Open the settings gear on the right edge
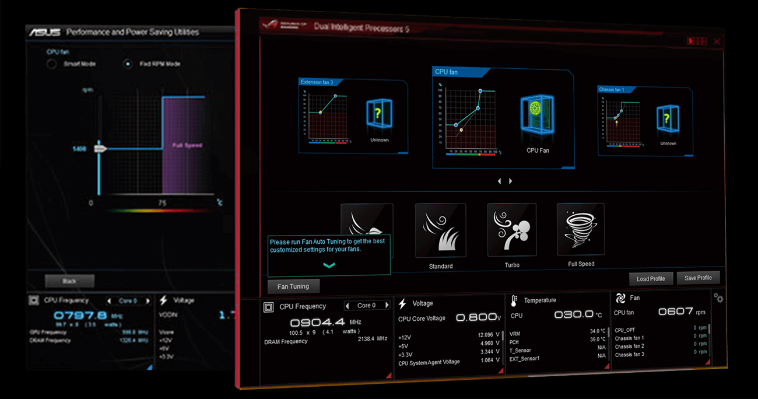 click(718, 297)
